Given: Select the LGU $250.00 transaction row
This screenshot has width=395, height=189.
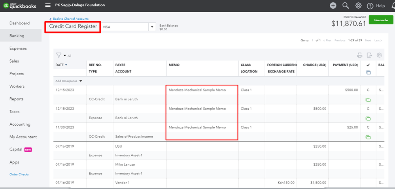Looking at the screenshot, I should (198, 146).
